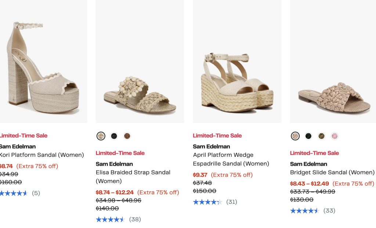
Task: Open Bridget Slide Sandal product image
Action: (333, 62)
